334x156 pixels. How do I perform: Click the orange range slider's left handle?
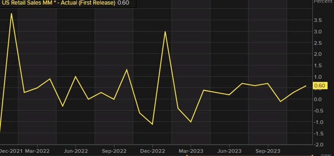(x=187, y=155)
